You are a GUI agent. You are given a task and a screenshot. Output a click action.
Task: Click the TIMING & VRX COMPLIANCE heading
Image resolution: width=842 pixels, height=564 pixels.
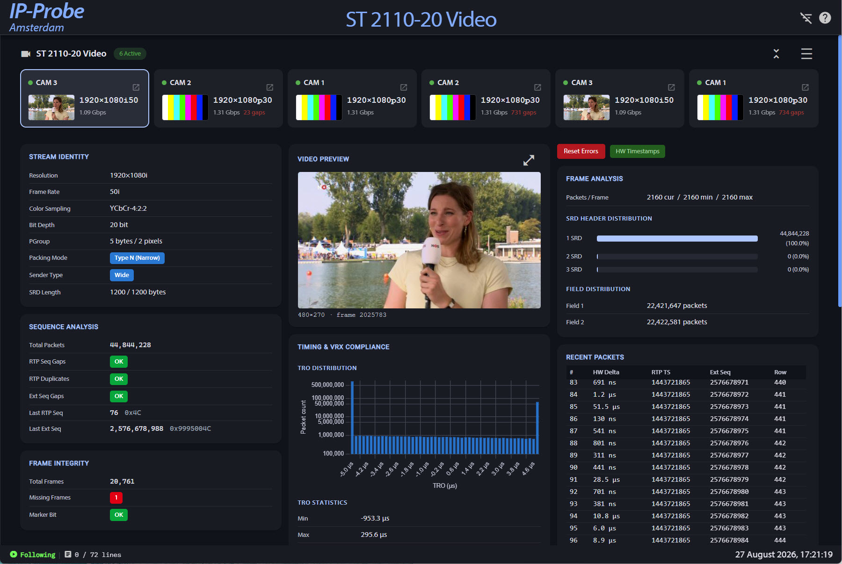[343, 347]
